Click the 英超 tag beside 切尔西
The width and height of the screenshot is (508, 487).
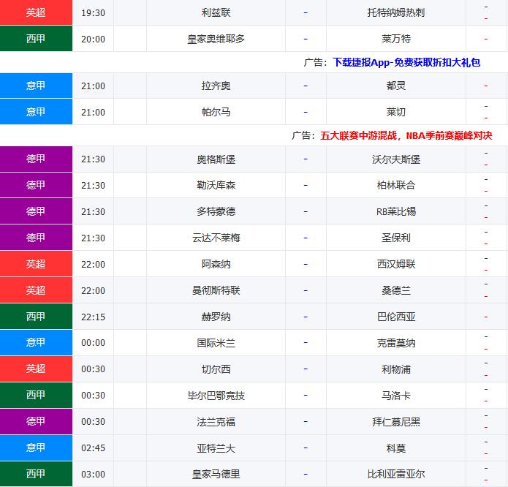tap(36, 369)
